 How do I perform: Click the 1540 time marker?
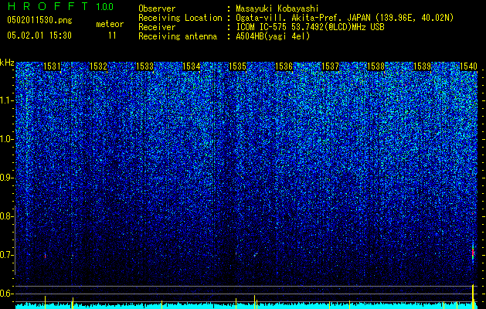[x=469, y=66]
